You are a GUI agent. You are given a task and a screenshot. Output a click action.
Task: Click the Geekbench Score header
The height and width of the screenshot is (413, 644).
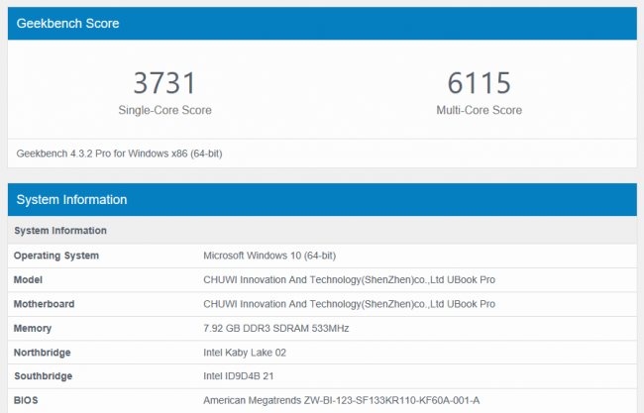(322, 24)
